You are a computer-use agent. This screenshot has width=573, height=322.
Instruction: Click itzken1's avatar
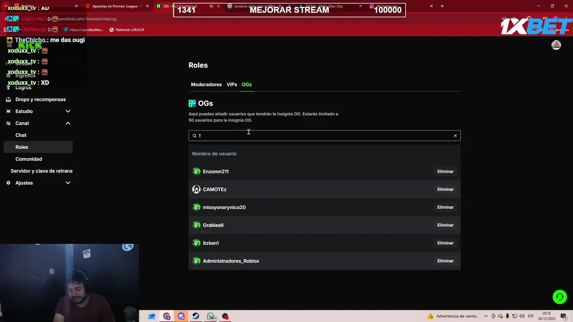pyautogui.click(x=196, y=243)
